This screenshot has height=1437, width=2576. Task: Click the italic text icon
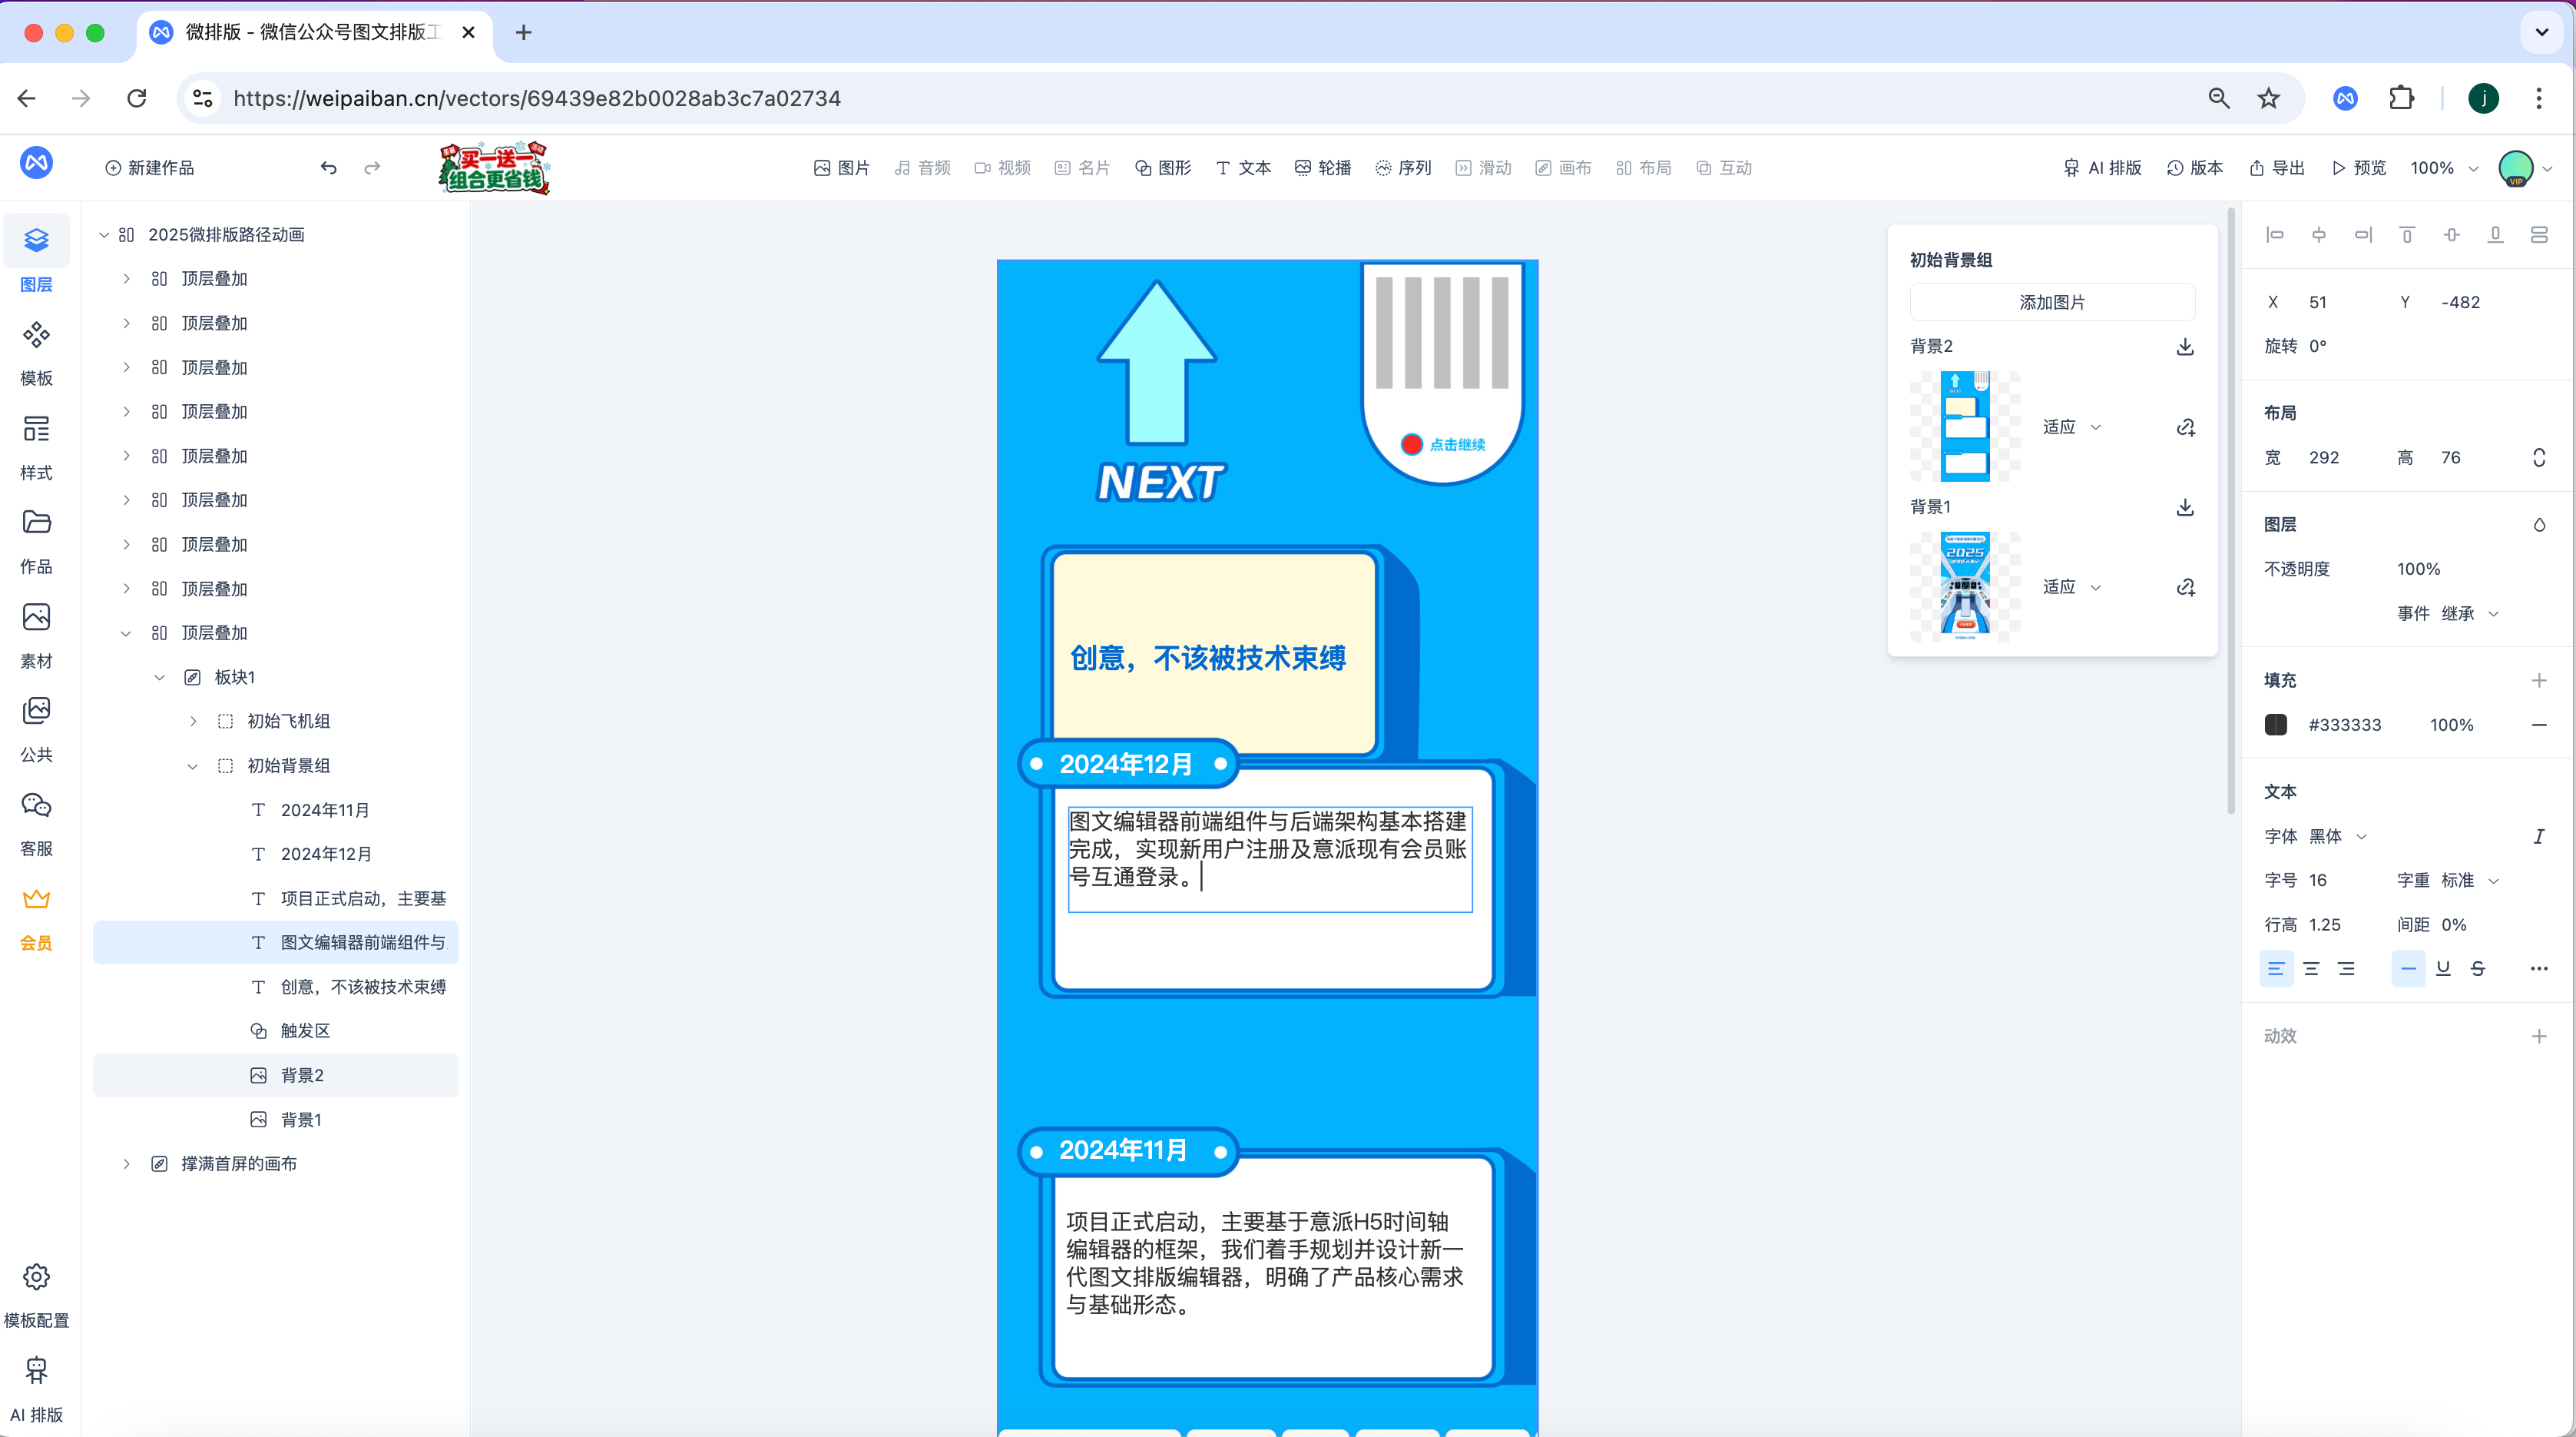[x=2538, y=837]
